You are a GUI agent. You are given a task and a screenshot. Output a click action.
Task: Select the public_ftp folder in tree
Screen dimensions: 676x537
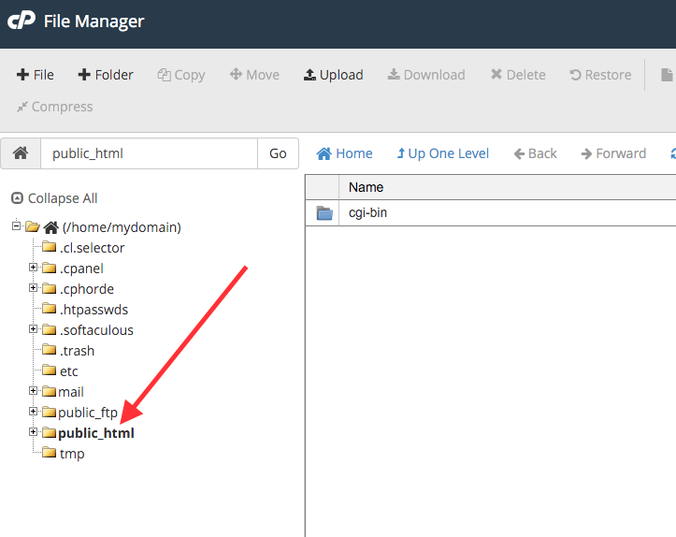[87, 413]
